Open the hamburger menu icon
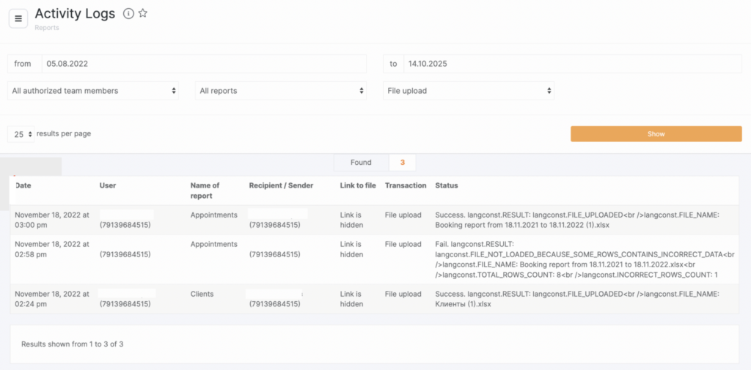 click(x=18, y=18)
